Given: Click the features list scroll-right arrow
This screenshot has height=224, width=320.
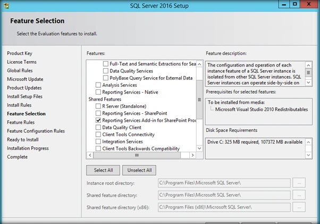Looking at the screenshot, I should click(x=192, y=155).
